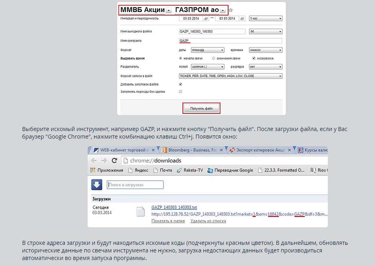The width and height of the screenshot is (375, 266).
Task: Click the start date field 03.03.2014
Action: coord(191,18)
